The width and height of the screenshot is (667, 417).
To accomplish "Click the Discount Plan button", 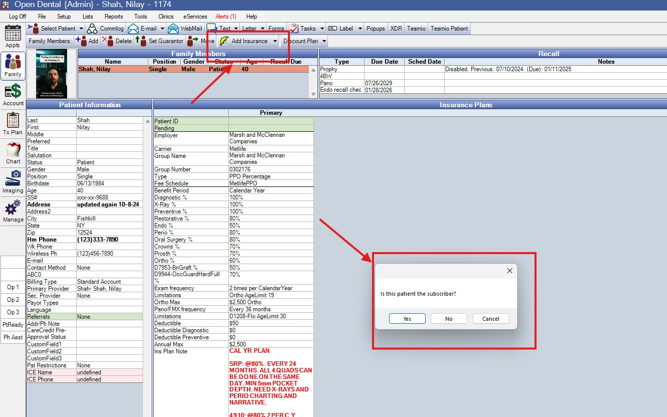I will pyautogui.click(x=300, y=41).
